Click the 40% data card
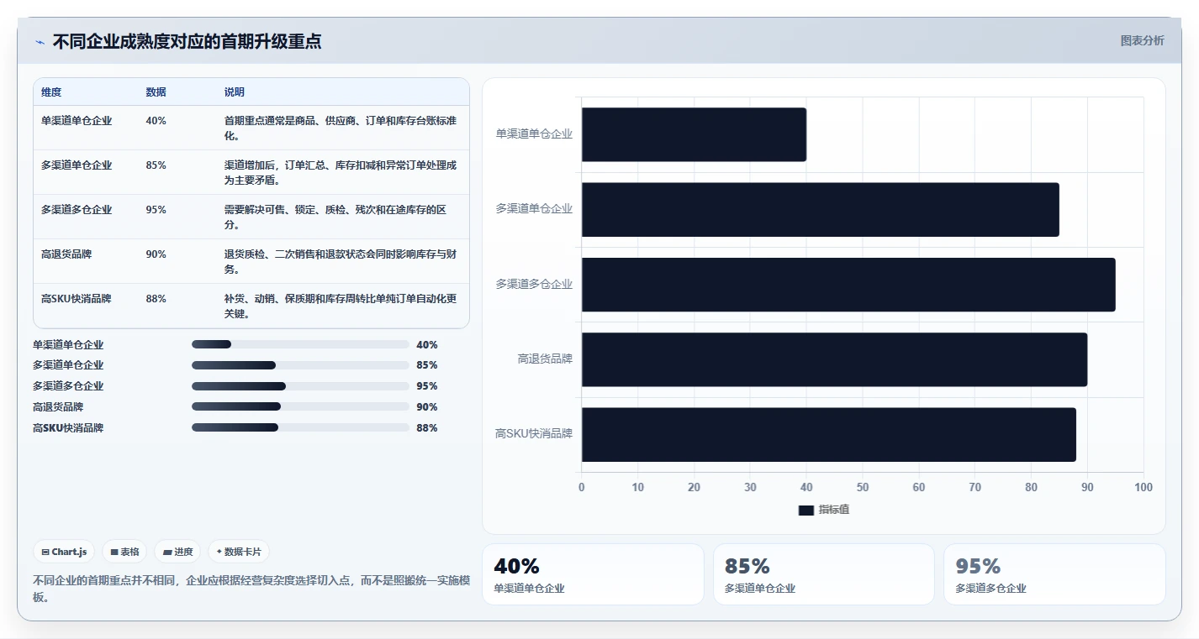Screen dimensions: 1199x639 pyautogui.click(x=593, y=574)
